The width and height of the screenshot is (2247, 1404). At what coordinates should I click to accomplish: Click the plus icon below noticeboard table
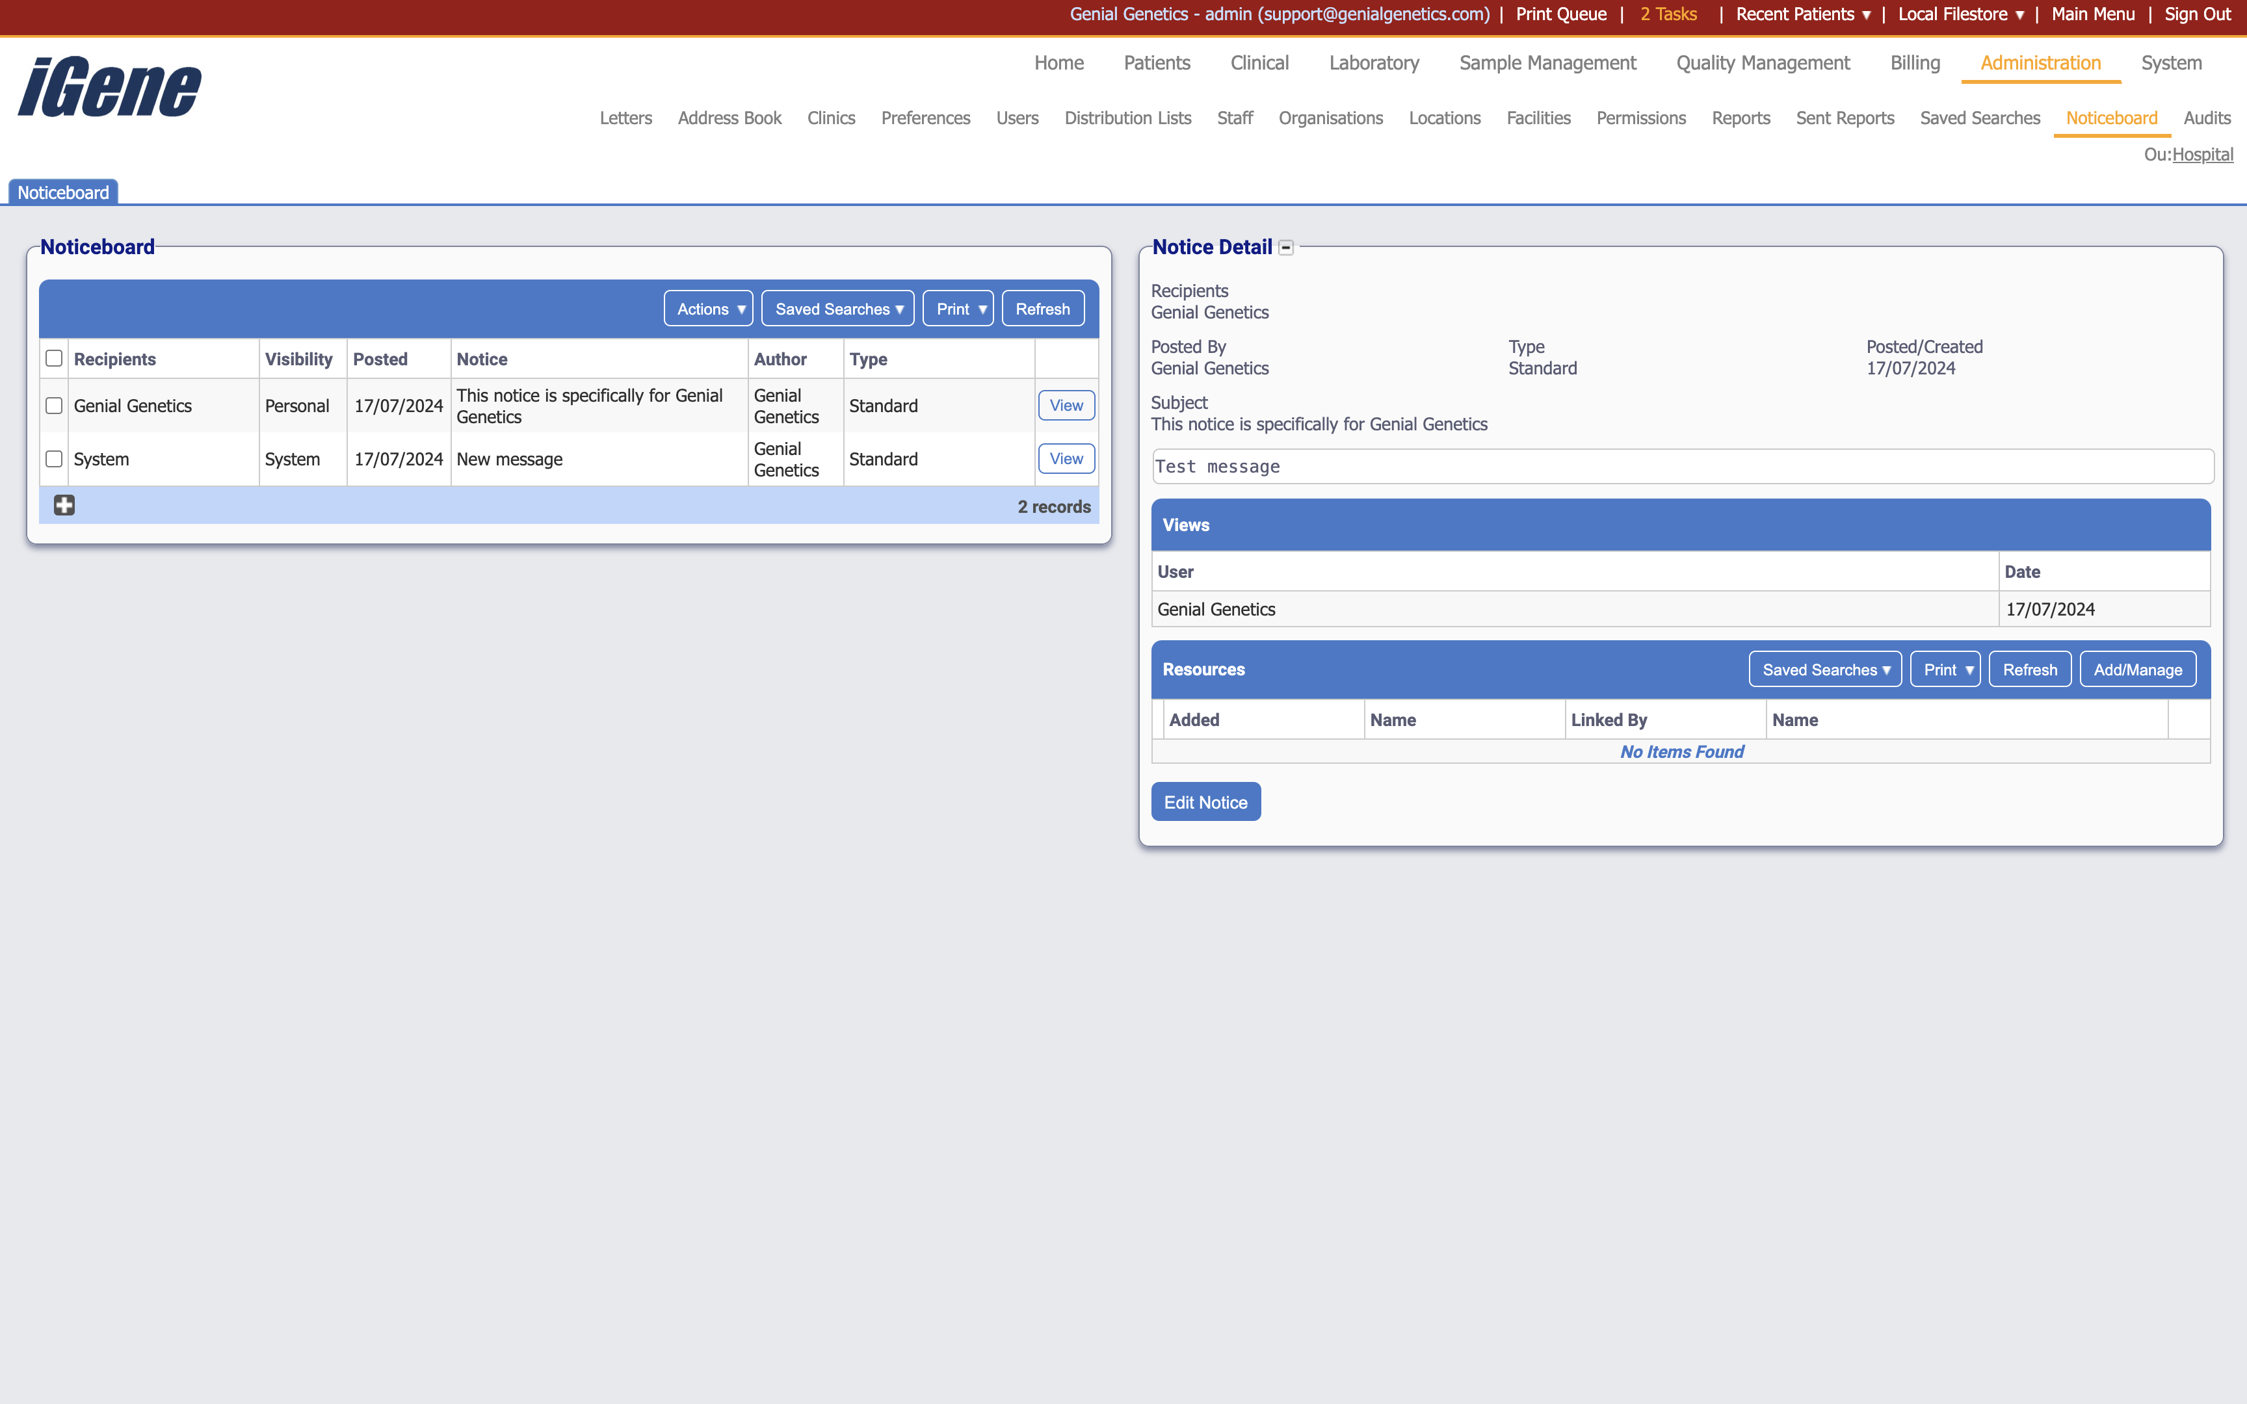point(64,505)
